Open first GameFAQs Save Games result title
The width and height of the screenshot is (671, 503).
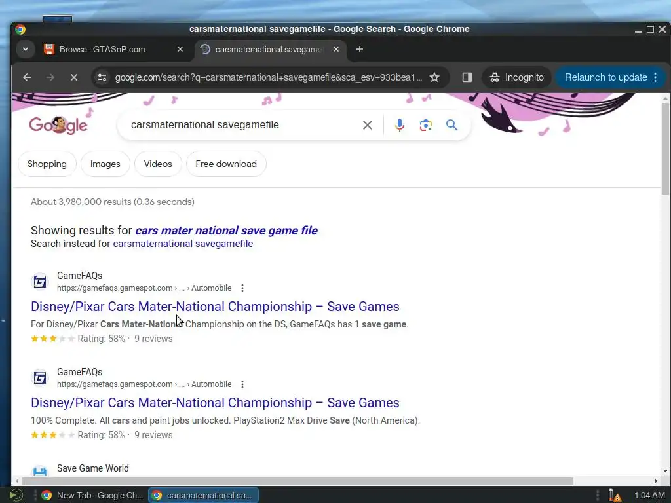click(x=215, y=307)
